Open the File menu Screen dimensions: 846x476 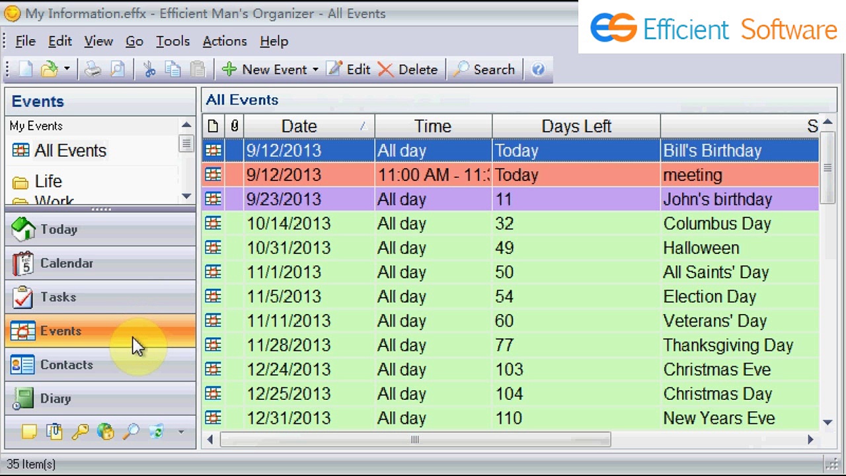(x=25, y=41)
